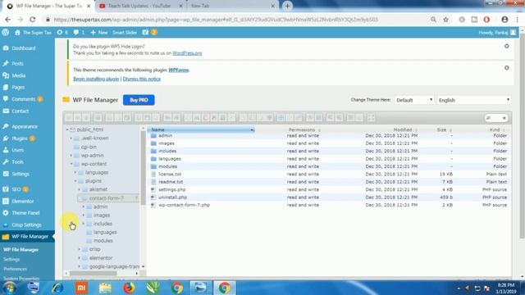This screenshot has height=295, width=525.
Task: Click the New file toolbar icon
Action: 118,118
